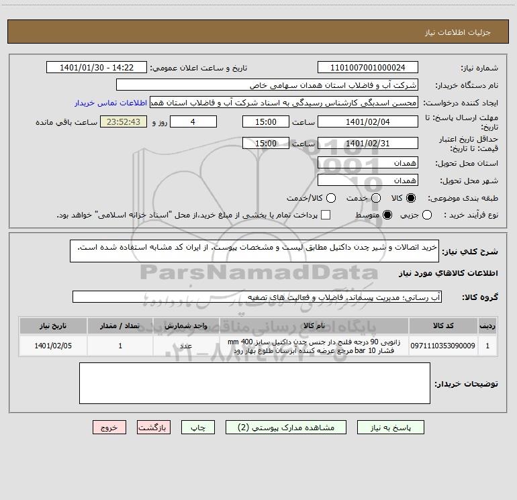
Task: Select the first row in goods table
Action: tap(258, 346)
